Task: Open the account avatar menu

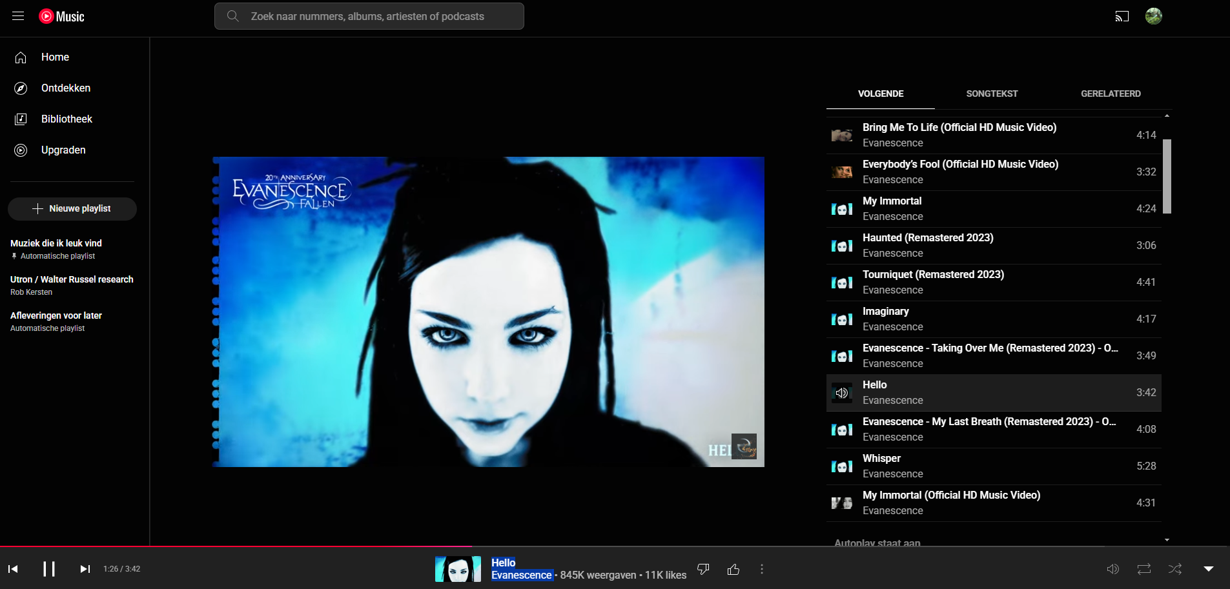Action: [1154, 16]
